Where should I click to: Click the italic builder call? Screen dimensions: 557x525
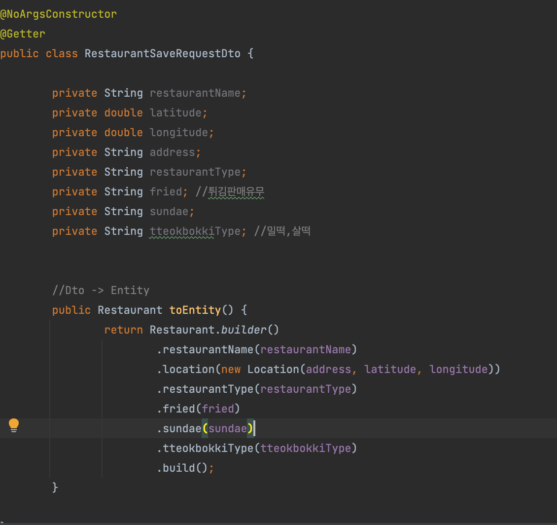coord(244,330)
